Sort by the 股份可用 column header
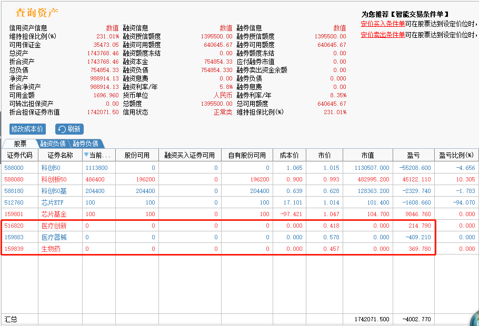Screen dimensions: 479x326 tap(137, 155)
